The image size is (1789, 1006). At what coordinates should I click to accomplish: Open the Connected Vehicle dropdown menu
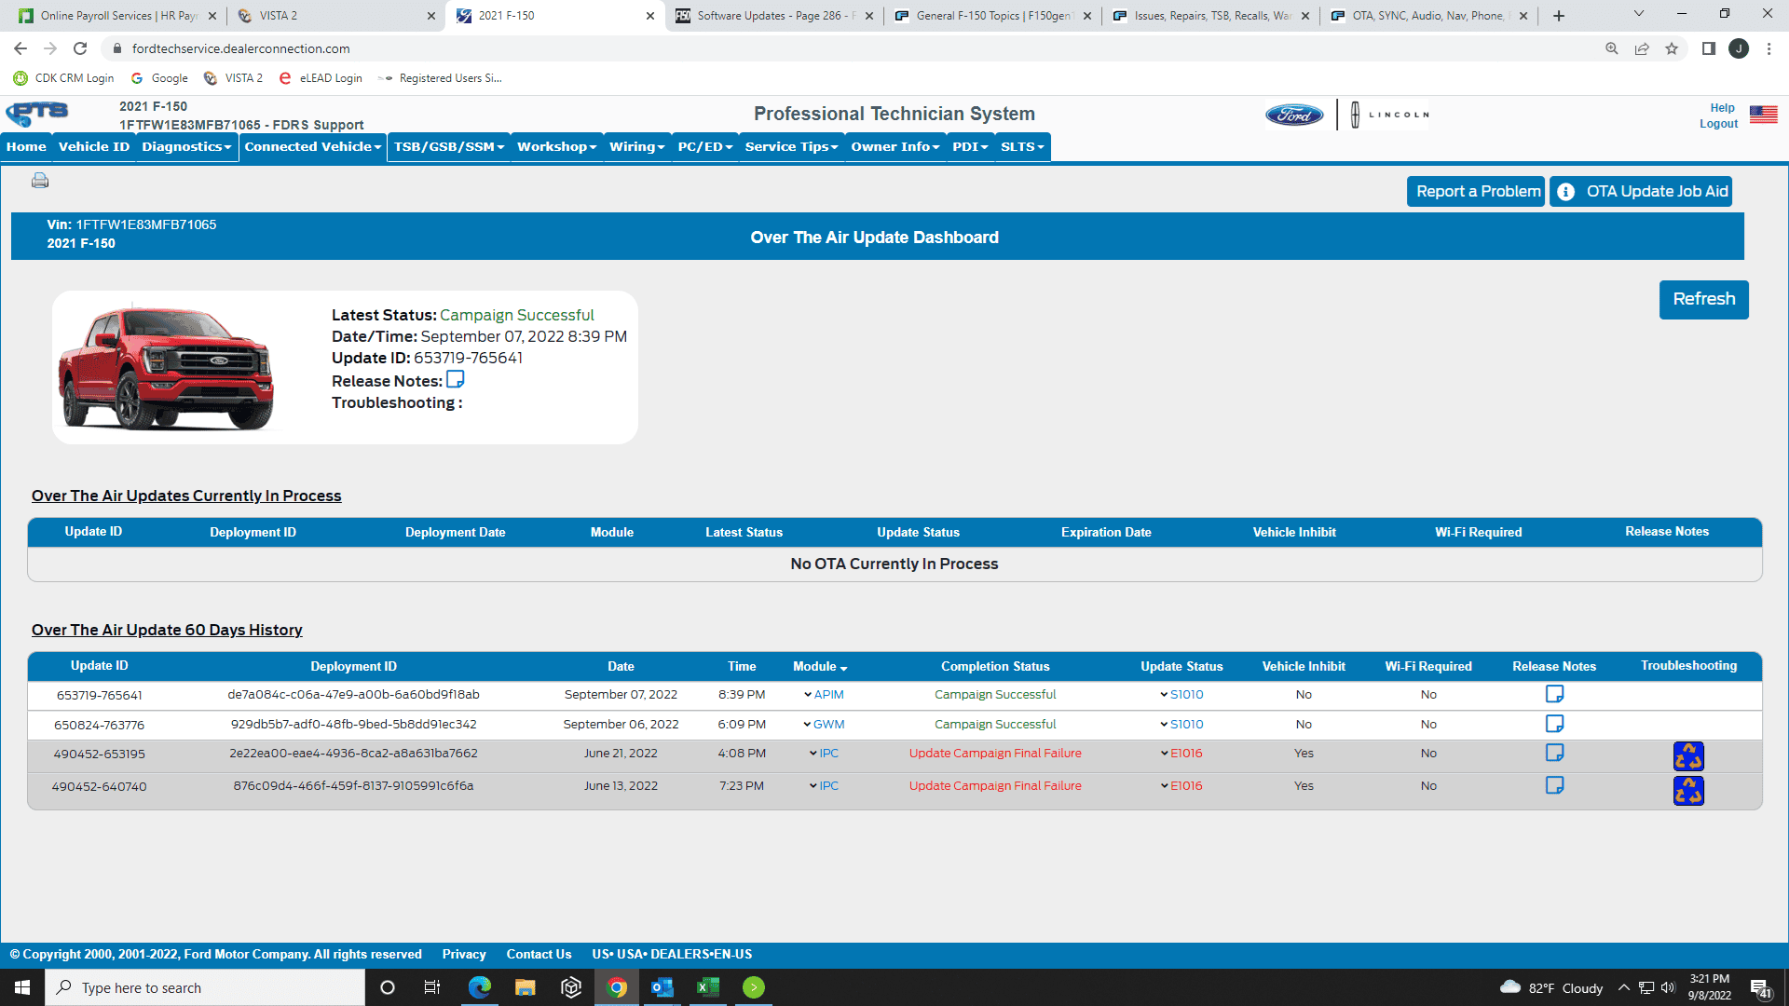312,147
